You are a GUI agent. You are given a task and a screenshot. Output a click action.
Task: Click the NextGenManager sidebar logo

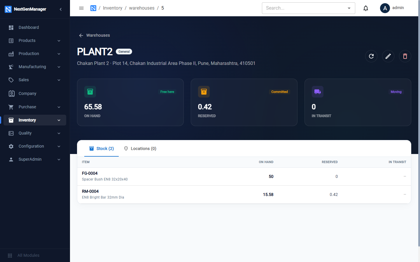tap(8, 9)
